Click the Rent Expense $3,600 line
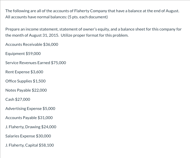 point(24,72)
